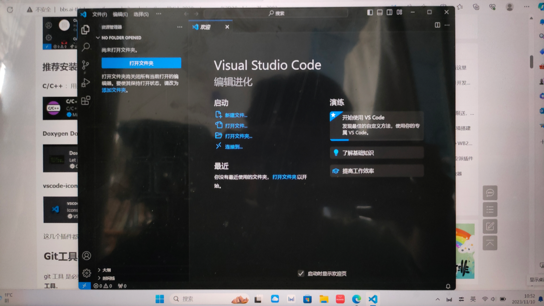Click the 搜索 command center box
This screenshot has width=544, height=306.
(276, 13)
